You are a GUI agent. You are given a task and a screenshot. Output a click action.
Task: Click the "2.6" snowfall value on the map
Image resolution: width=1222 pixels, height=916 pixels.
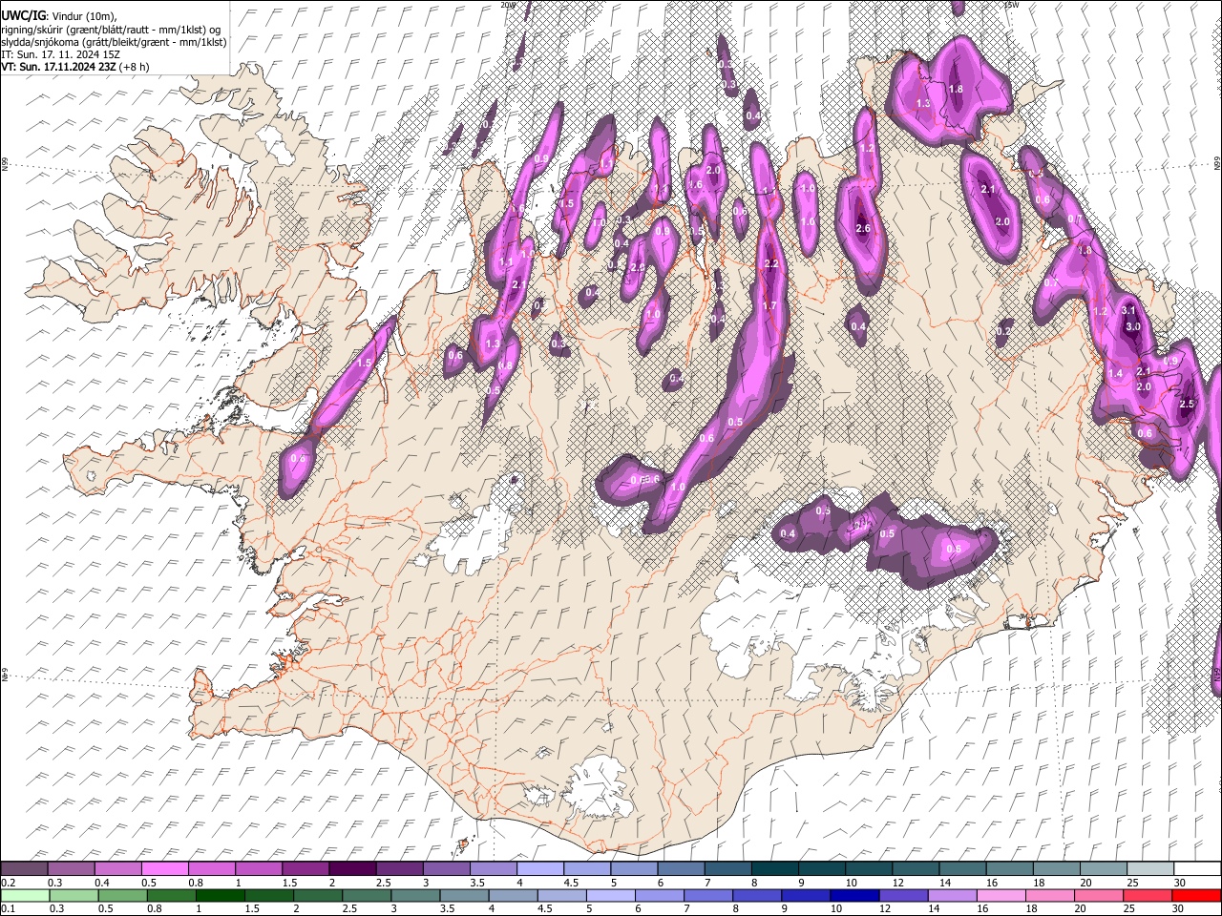click(864, 229)
